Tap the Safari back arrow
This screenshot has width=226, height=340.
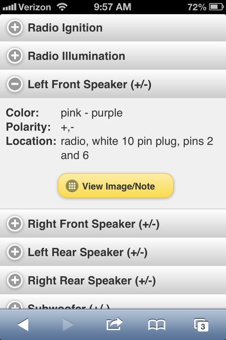tap(23, 325)
